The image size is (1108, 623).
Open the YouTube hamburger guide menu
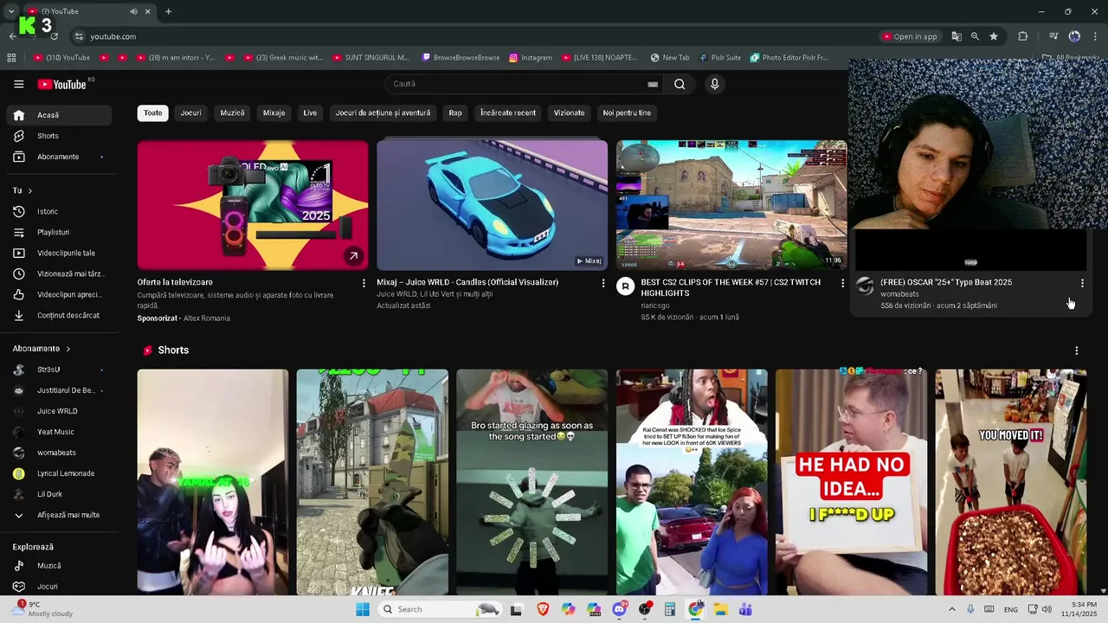click(x=18, y=84)
